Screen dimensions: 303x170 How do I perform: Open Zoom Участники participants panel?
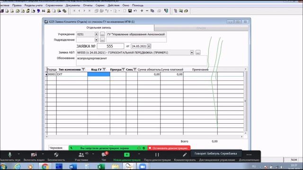pos(81,155)
